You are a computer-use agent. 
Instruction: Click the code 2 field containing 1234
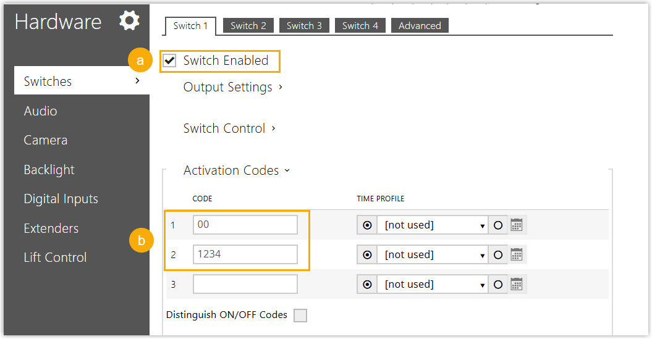(245, 255)
